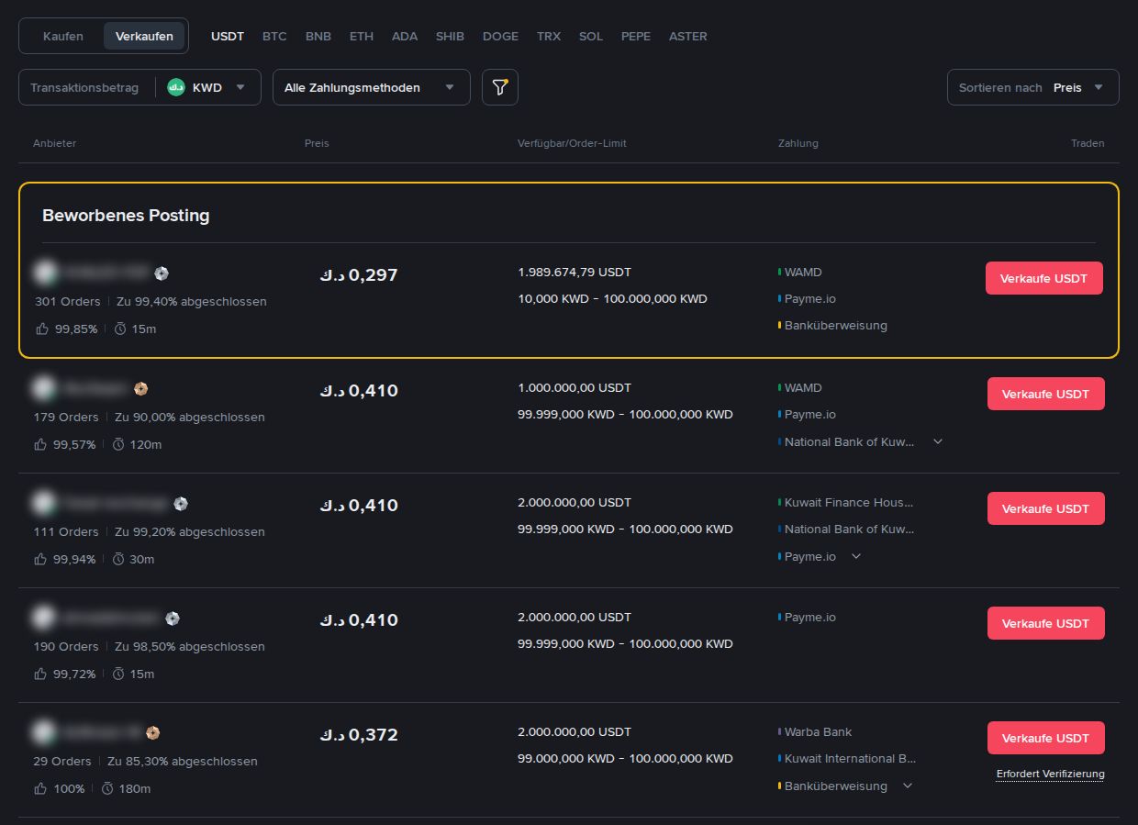Expand payment methods next to National Bank of Kuw... in 179 Orders row
1138x825 pixels.
point(938,441)
